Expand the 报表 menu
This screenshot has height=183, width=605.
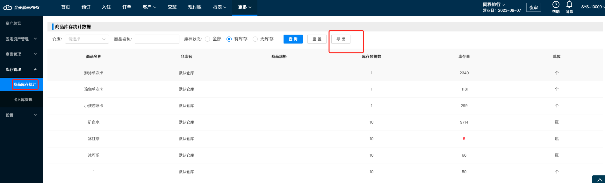[x=220, y=7]
